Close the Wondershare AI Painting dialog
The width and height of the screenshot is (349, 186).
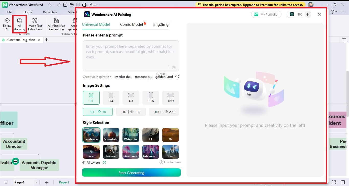click(319, 15)
